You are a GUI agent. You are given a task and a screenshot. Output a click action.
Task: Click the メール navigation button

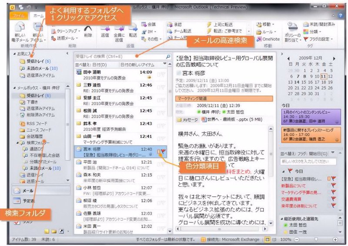(41, 191)
